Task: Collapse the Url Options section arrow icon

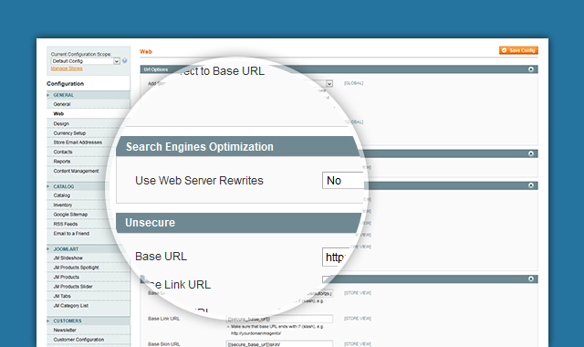Action: click(531, 69)
